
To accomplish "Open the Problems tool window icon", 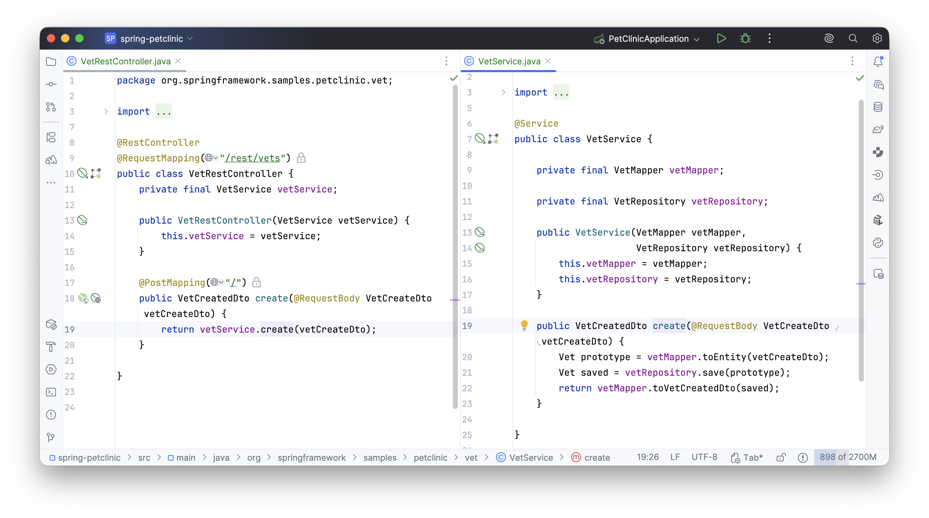I will click(x=51, y=415).
